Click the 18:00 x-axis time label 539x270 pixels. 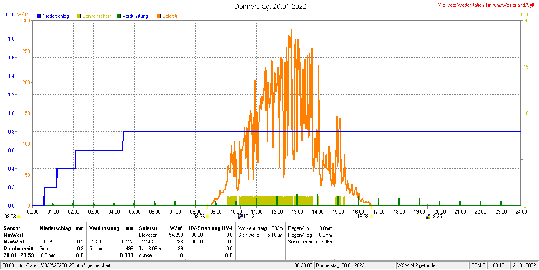pyautogui.click(x=399, y=212)
